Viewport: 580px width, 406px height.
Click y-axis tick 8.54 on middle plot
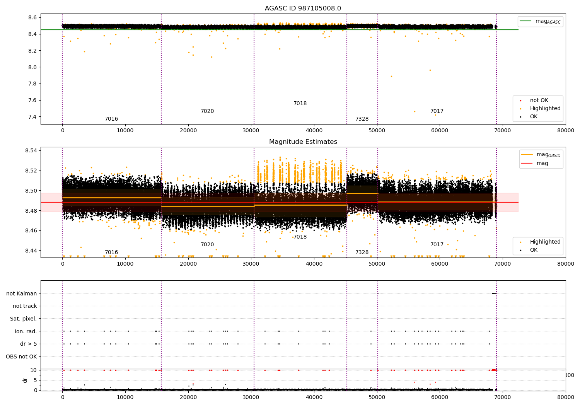[x=31, y=151]
